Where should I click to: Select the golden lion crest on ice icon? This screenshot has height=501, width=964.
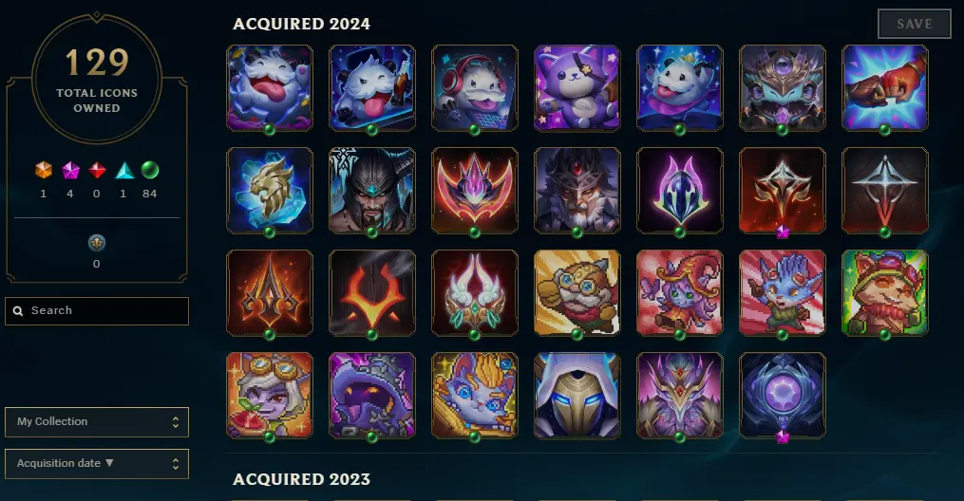click(270, 191)
